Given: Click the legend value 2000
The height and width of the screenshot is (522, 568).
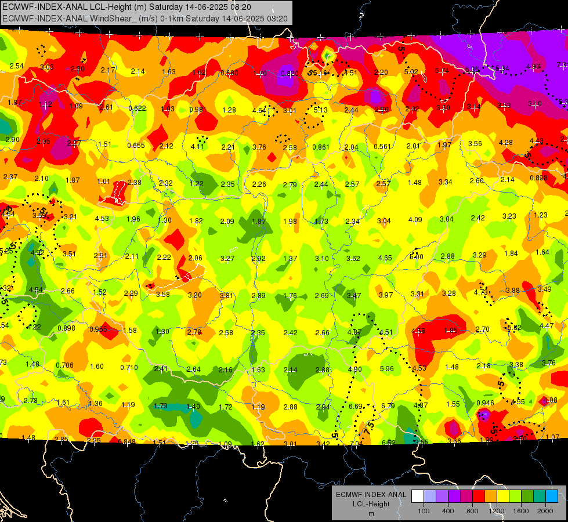Looking at the screenshot, I should click(545, 511).
